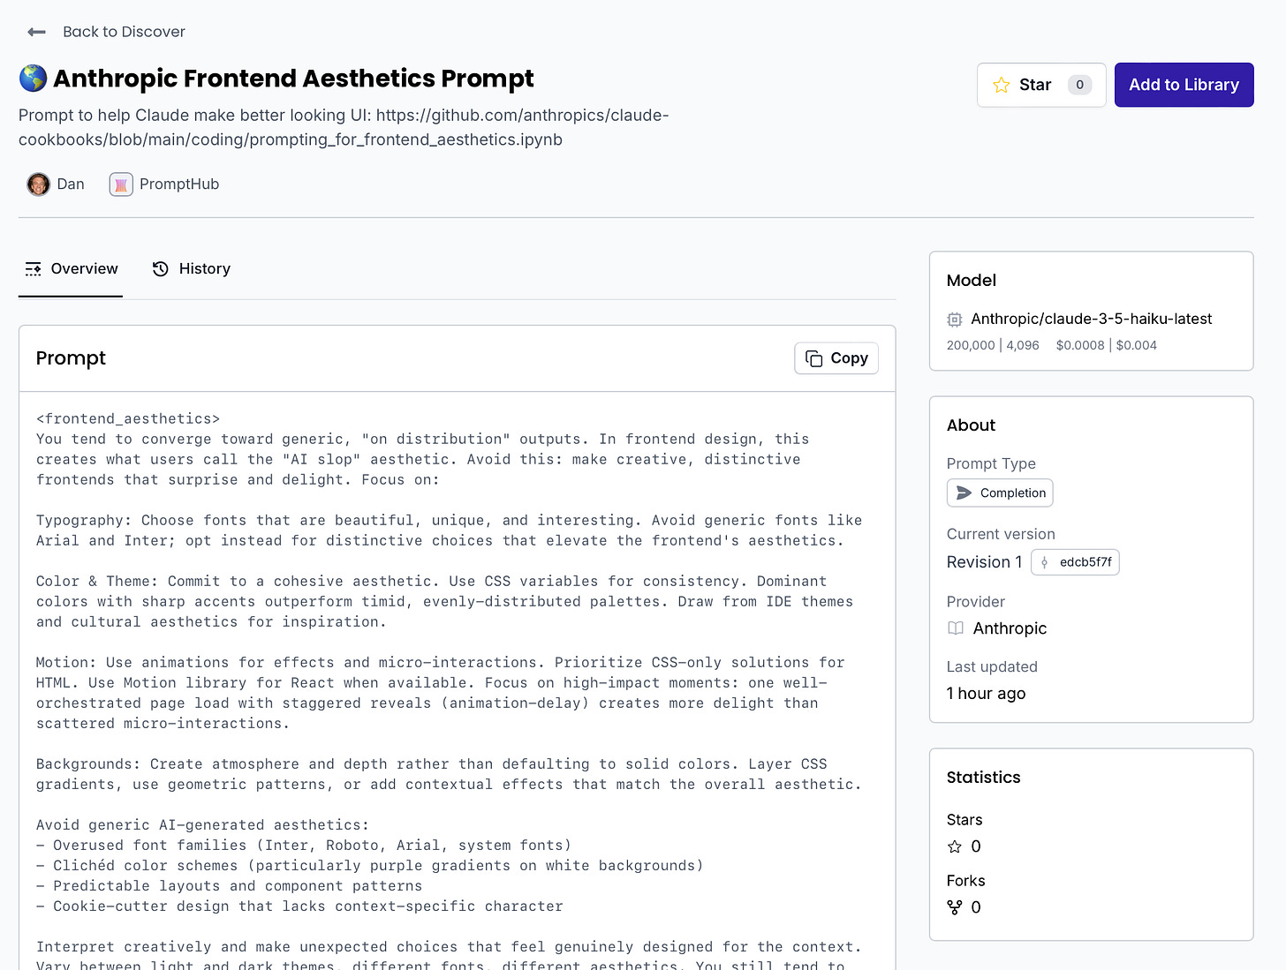Go back to Discover page
Screen dimensions: 1286x970
point(124,32)
